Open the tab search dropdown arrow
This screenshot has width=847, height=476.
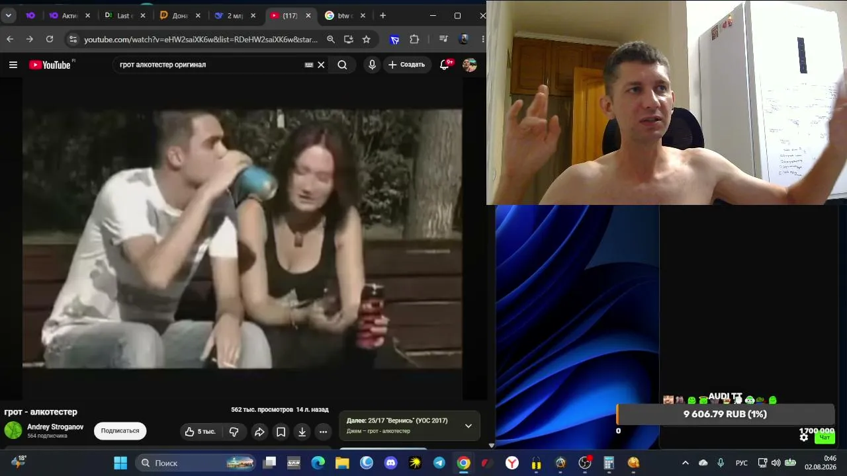9,16
